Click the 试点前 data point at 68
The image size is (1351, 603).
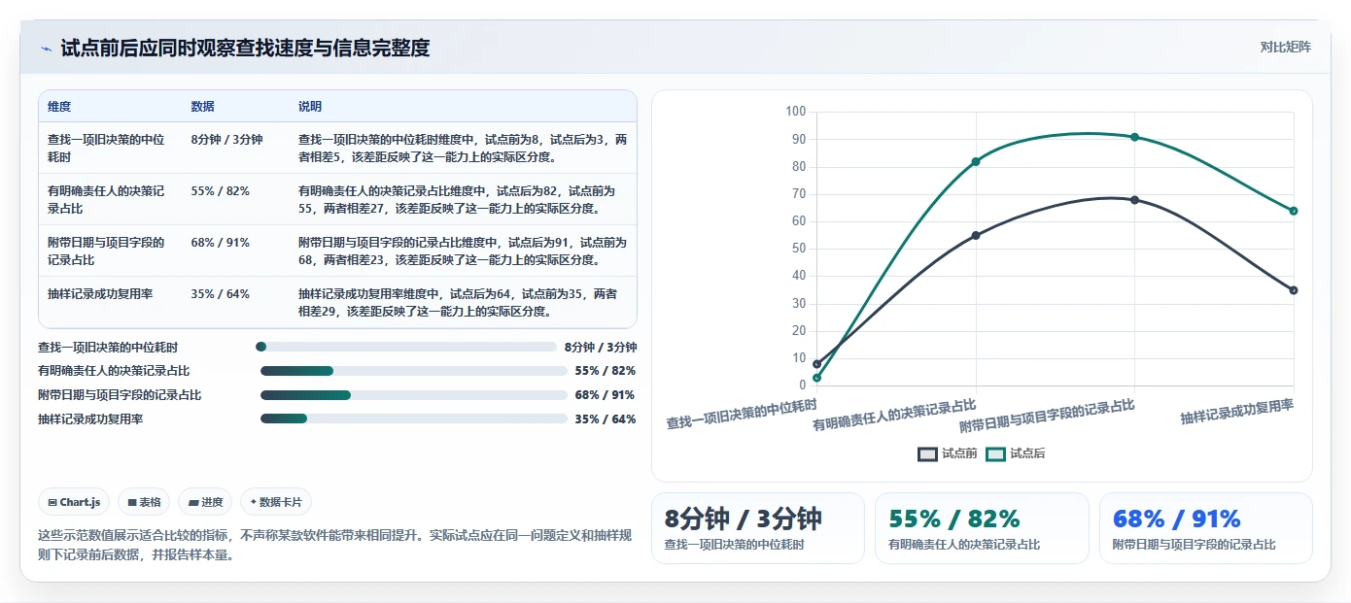point(1134,200)
